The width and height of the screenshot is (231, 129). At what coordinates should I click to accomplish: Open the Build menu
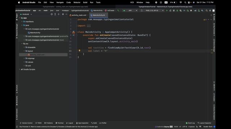point(85,3)
